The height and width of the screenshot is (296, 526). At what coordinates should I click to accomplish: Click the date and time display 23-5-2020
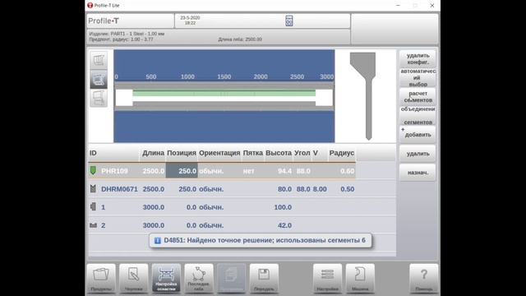pos(190,21)
